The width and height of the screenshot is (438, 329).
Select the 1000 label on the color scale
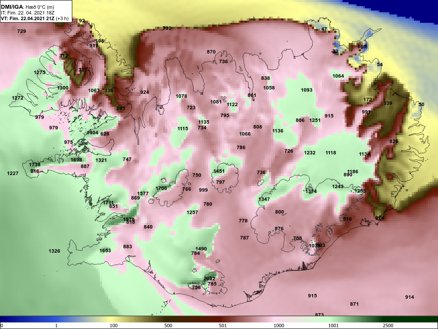coord(279,325)
